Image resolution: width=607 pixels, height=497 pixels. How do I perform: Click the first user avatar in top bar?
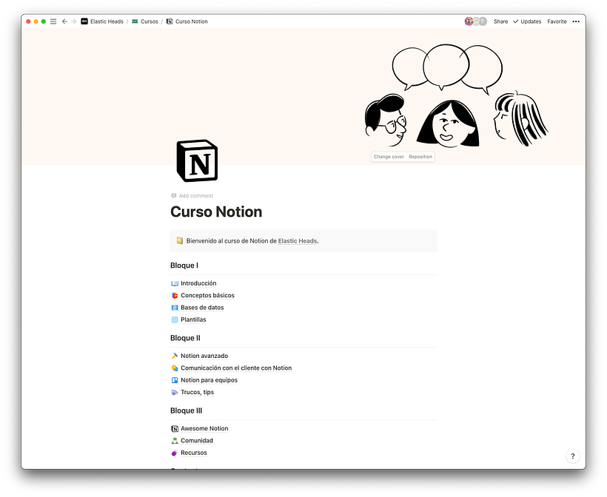[469, 21]
